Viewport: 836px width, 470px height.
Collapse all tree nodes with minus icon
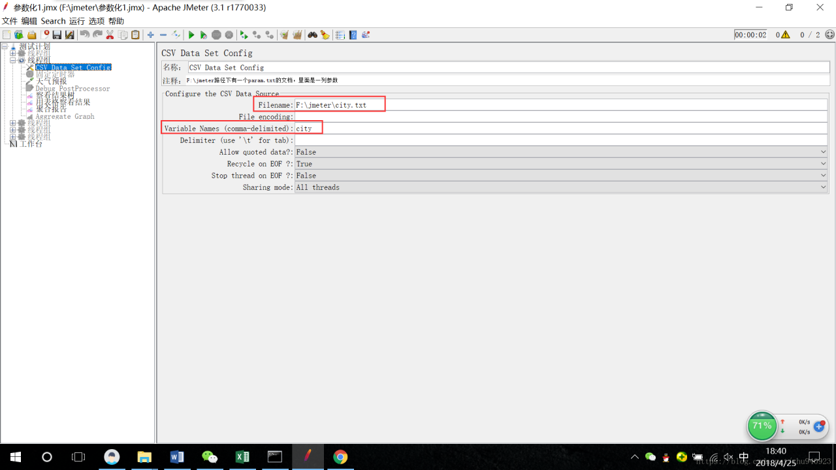tap(163, 35)
